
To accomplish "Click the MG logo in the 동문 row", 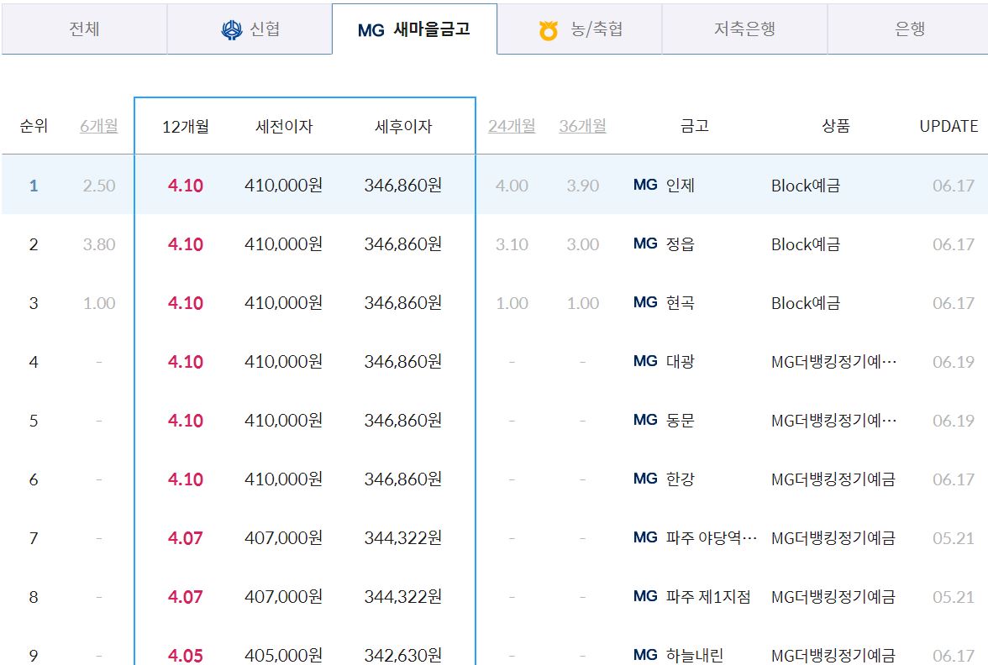I will point(645,420).
